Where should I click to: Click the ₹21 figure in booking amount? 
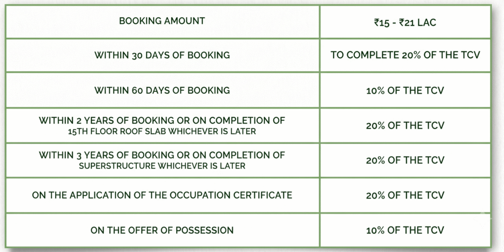tap(406, 23)
